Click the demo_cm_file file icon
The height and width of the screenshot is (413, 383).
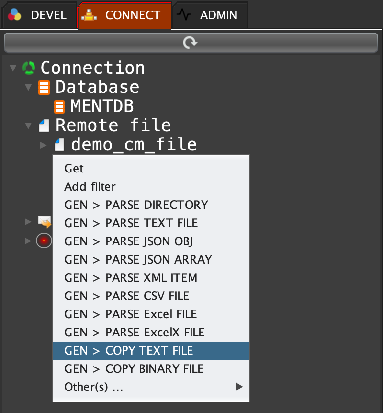(x=59, y=145)
